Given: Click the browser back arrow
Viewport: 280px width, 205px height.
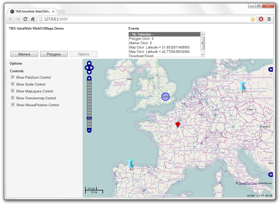Looking at the screenshot, I should click(x=10, y=19).
